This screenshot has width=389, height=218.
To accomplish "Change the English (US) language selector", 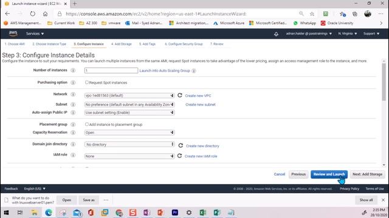I will tap(35, 188).
